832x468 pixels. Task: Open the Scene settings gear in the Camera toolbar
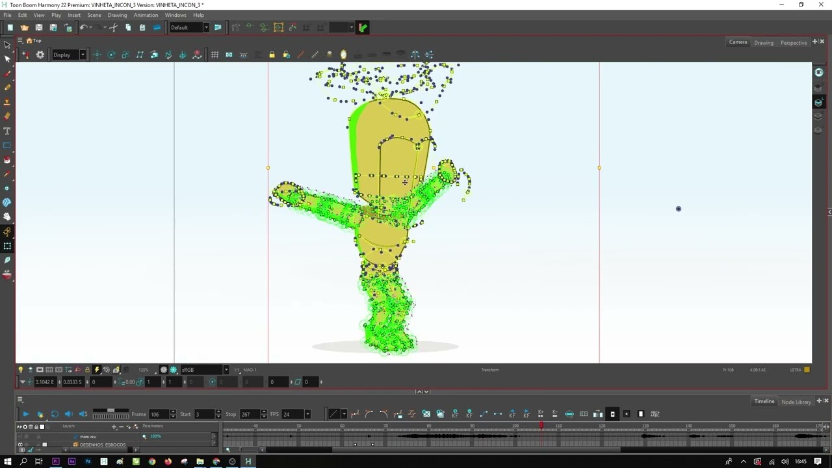(x=40, y=55)
